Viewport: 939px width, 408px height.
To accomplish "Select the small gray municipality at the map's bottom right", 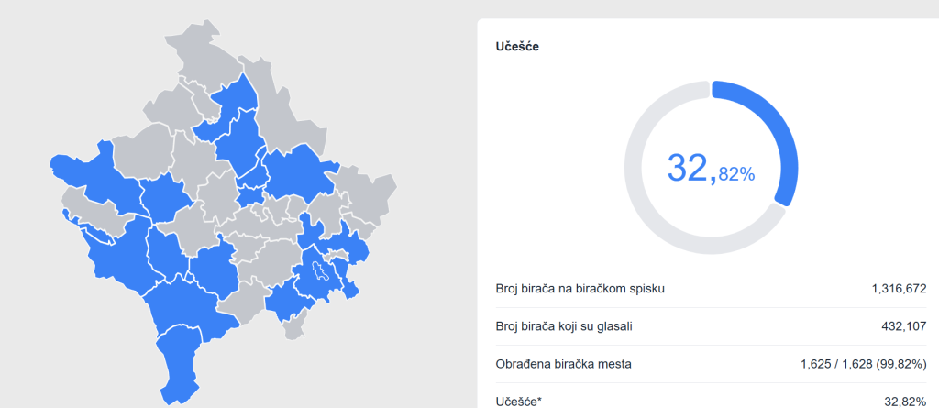I will [x=293, y=325].
